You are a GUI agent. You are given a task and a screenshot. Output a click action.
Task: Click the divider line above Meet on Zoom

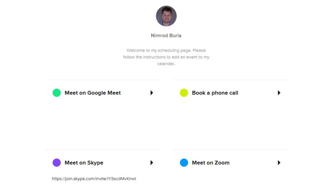pyautogui.click(x=230, y=150)
